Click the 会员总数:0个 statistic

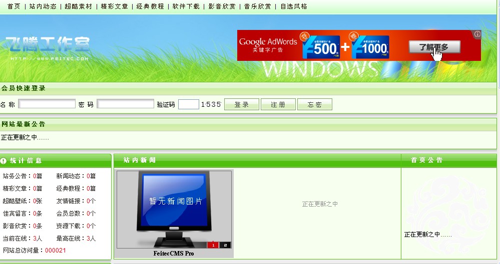76,214
